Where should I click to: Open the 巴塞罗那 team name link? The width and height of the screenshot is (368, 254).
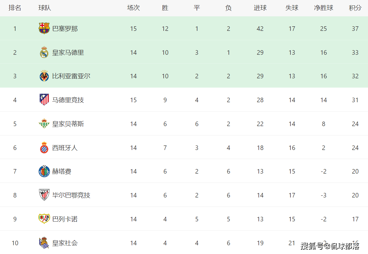[65, 29]
